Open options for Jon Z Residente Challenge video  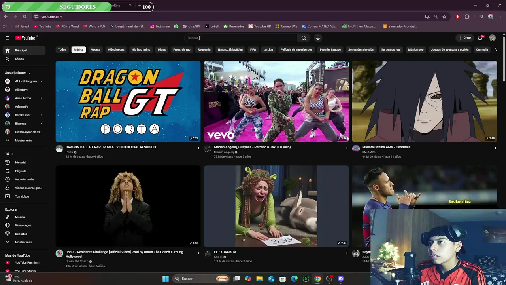click(x=198, y=252)
